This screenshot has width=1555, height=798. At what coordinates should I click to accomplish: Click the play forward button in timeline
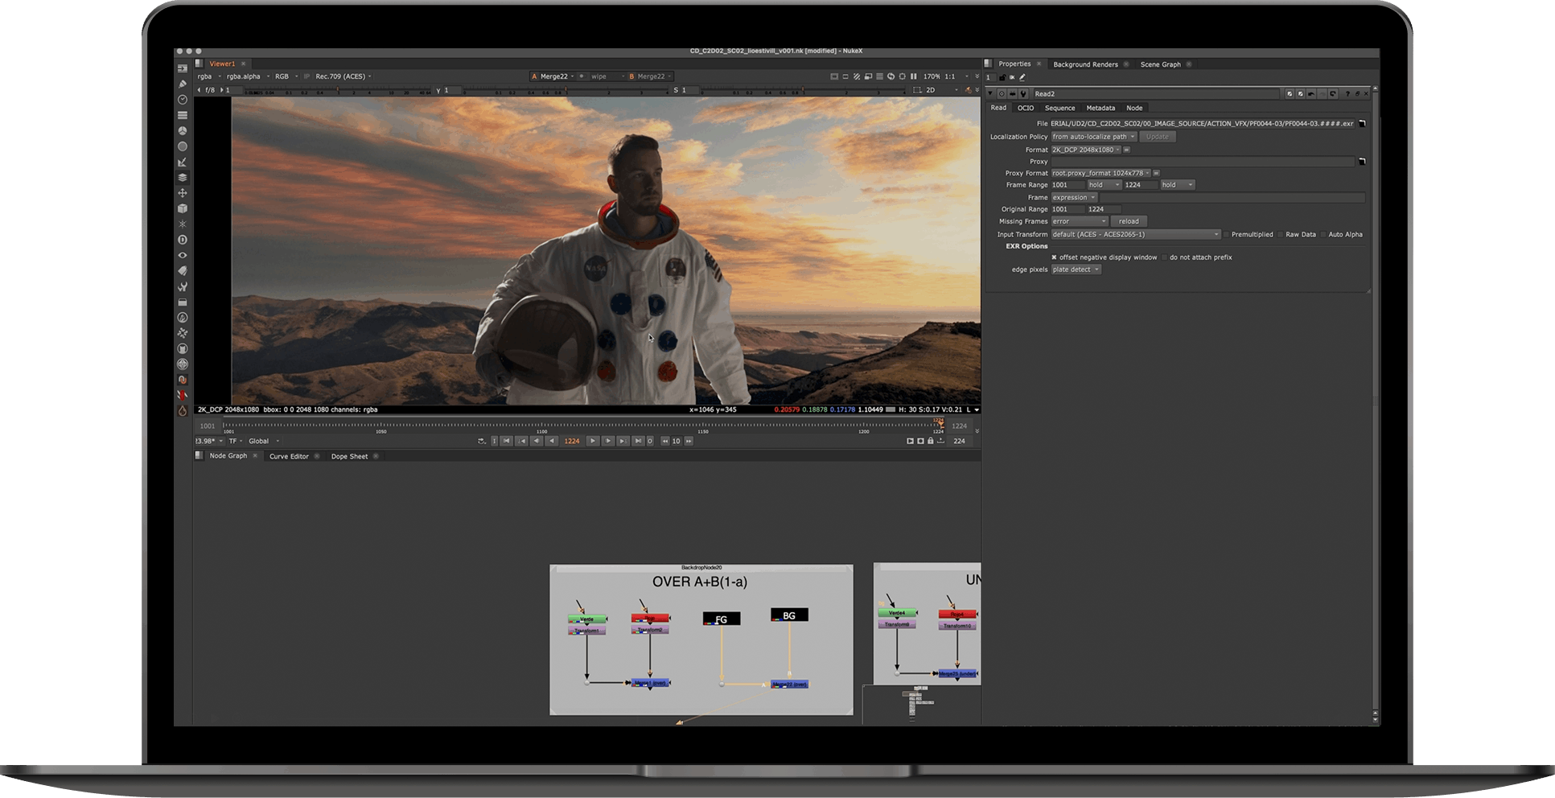pyautogui.click(x=593, y=441)
